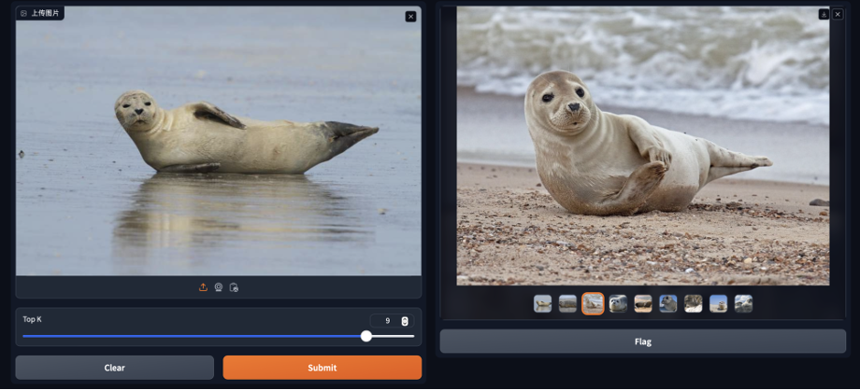Select the highlighted third gallery thumbnail

pyautogui.click(x=593, y=303)
